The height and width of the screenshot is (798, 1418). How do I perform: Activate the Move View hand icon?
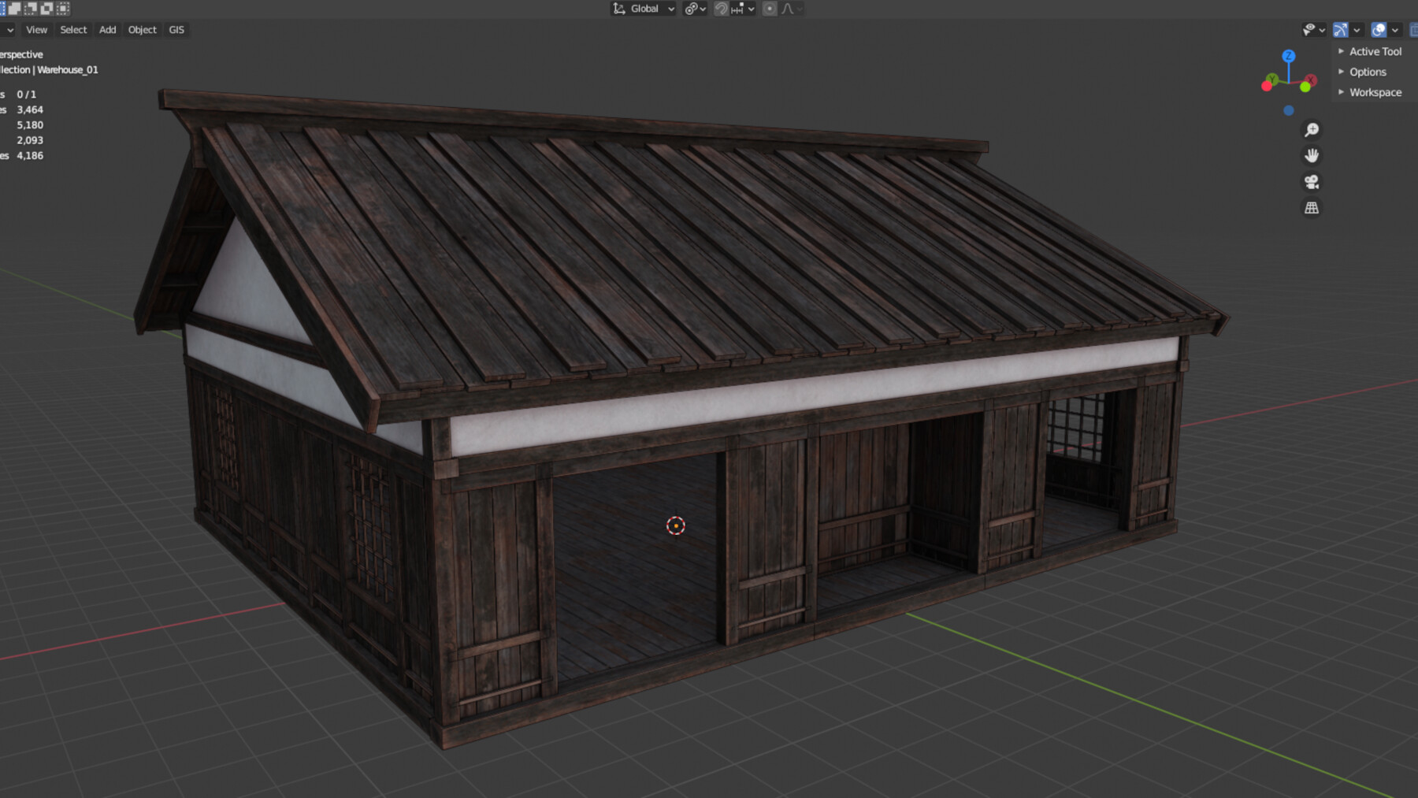click(1312, 155)
